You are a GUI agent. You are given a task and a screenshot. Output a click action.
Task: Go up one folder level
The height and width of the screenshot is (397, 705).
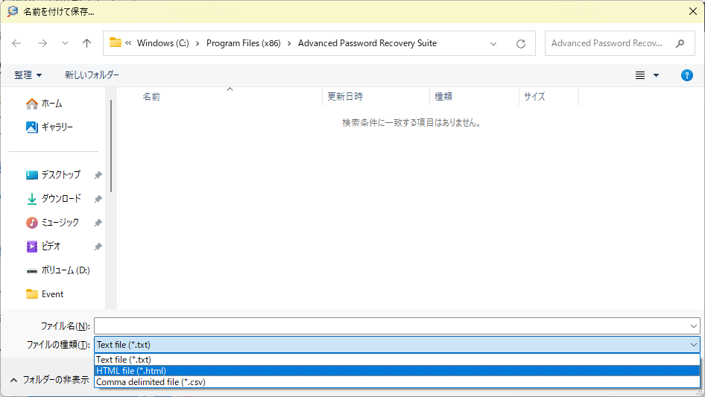pos(86,43)
